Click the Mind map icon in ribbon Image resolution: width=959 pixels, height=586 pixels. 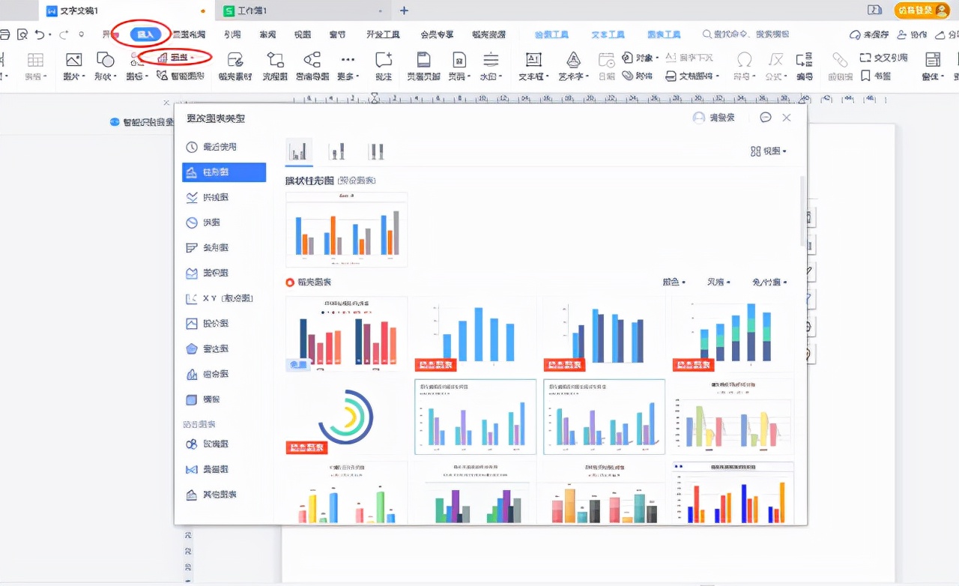312,65
